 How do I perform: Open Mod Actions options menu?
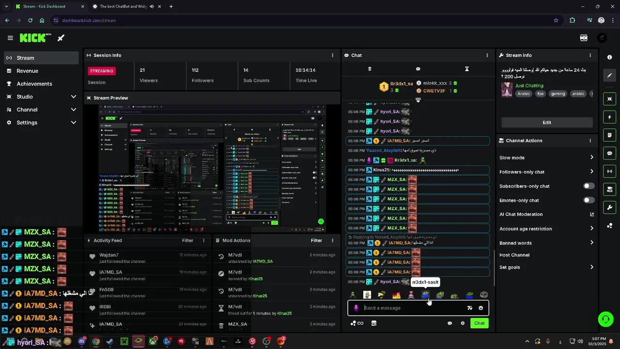[x=332, y=240]
